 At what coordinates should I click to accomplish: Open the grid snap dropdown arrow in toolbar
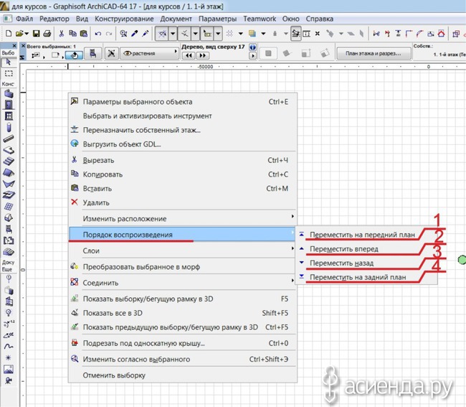point(240,33)
